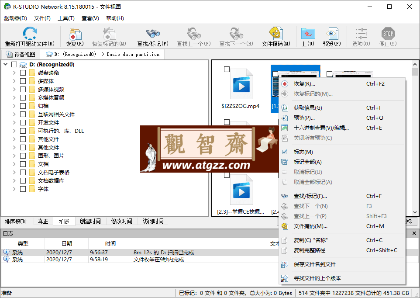Expand the 互联网相关文件 folder
The image size is (420, 298).
[14, 114]
